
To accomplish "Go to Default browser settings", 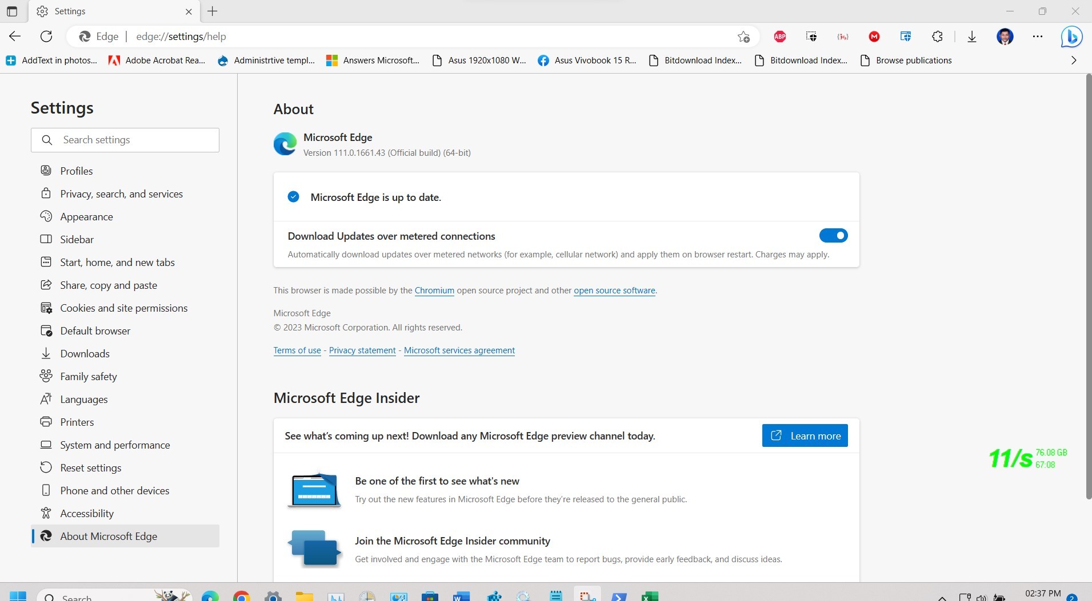I will (125, 330).
